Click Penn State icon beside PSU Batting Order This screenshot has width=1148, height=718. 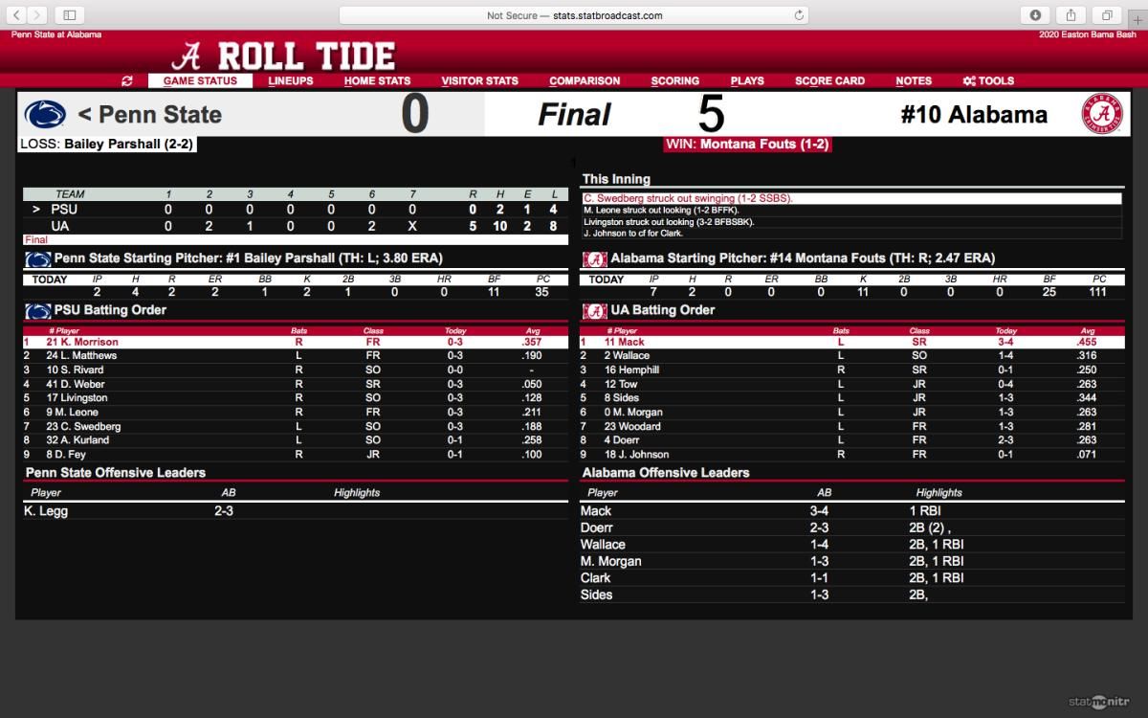coord(38,311)
